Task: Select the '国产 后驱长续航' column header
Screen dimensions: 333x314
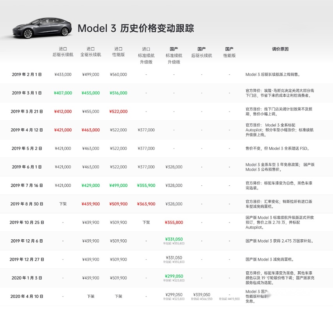Action: [x=202, y=52]
